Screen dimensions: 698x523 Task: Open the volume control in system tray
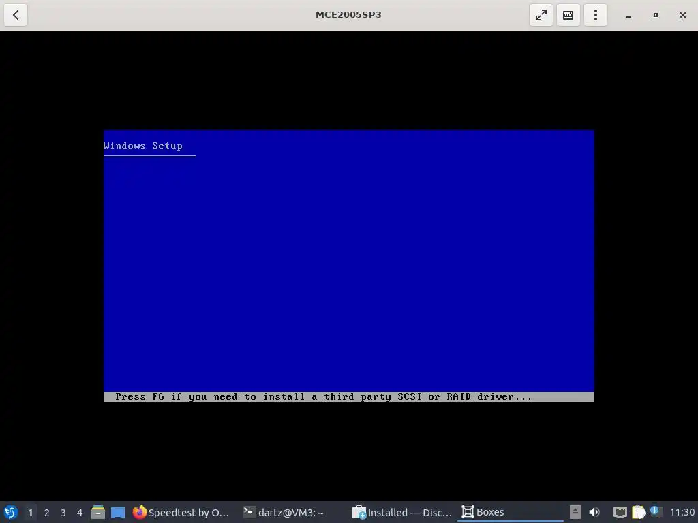(594, 512)
